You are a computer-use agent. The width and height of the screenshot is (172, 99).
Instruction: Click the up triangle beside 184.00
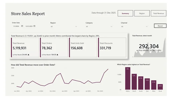pos(57,55)
